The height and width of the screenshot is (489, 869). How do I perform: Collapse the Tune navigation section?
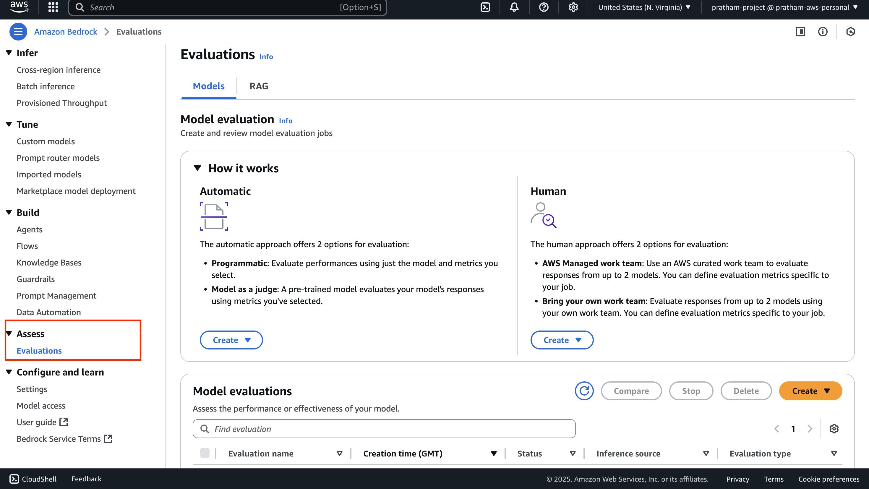tap(9, 124)
